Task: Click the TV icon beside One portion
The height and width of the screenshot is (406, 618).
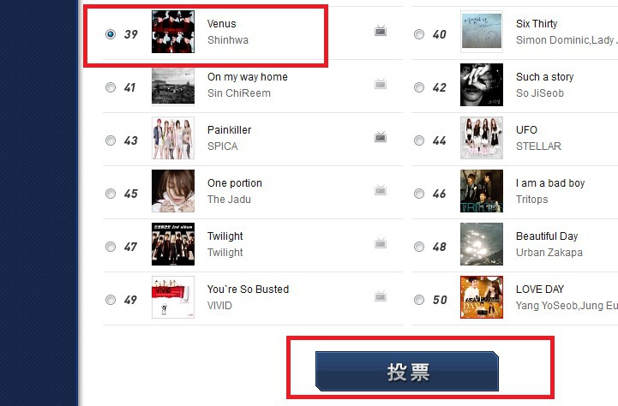Action: 381,190
